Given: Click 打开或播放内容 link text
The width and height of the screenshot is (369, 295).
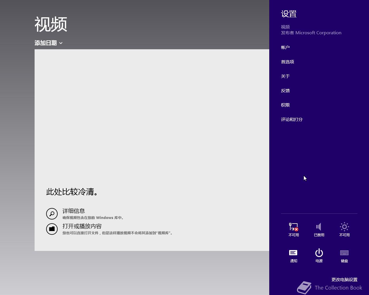Looking at the screenshot, I should [82, 226].
